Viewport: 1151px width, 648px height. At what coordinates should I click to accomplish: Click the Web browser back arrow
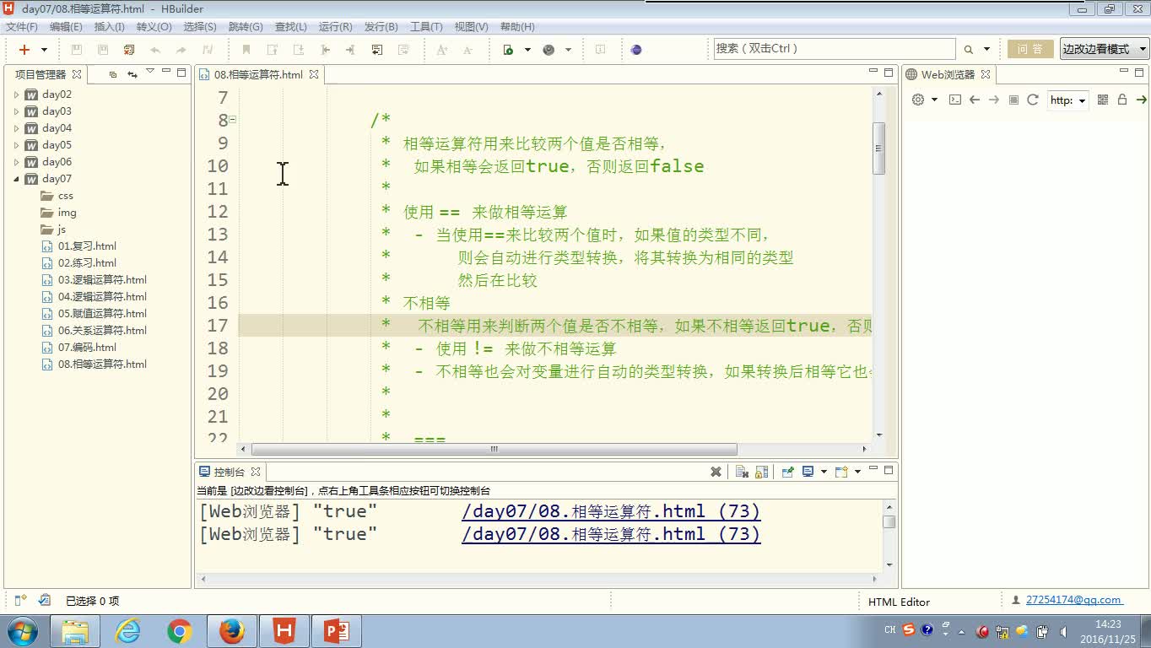point(975,100)
